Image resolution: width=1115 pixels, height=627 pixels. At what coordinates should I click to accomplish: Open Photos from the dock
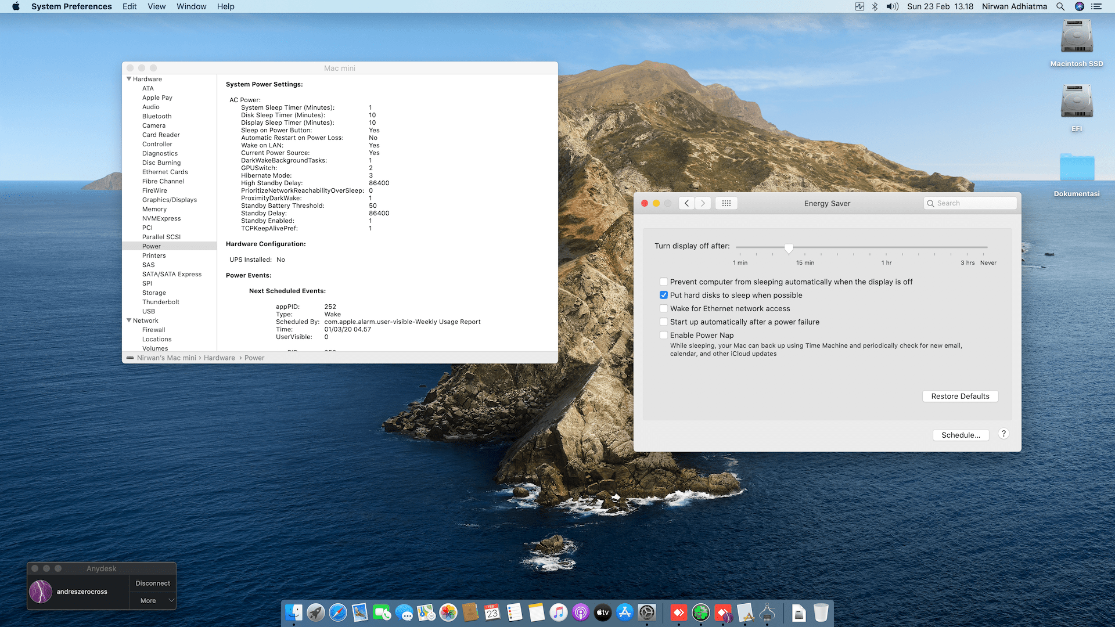(x=448, y=612)
